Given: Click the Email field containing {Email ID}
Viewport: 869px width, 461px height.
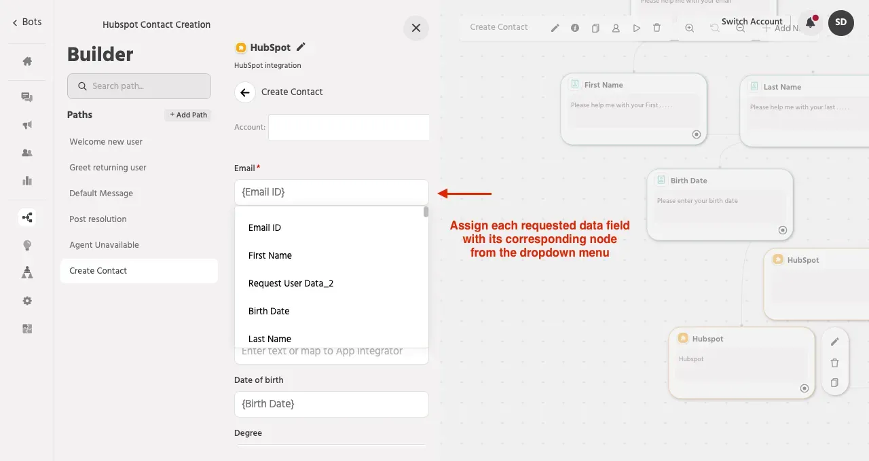Looking at the screenshot, I should [331, 192].
